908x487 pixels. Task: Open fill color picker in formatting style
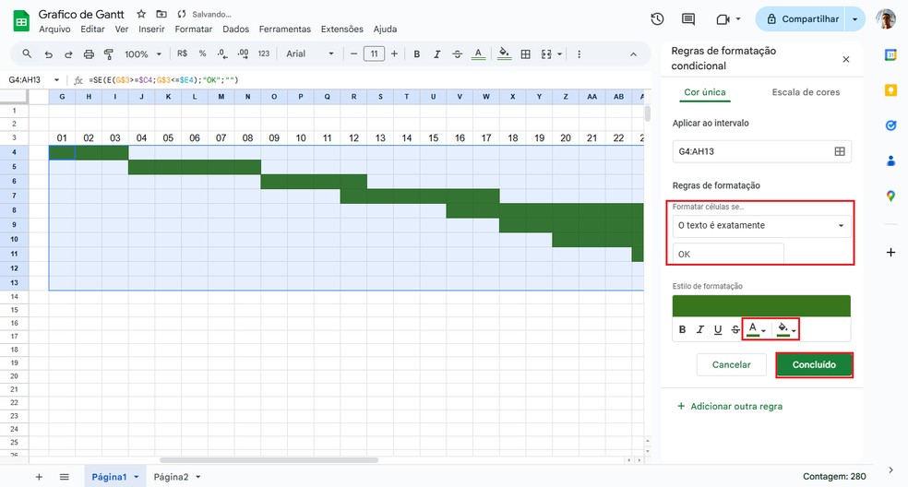[x=786, y=329]
